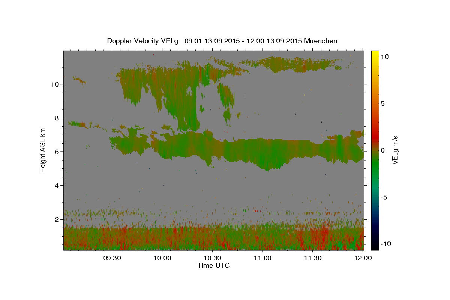
Task: Click the colorbar value -5
Action: 384,197
